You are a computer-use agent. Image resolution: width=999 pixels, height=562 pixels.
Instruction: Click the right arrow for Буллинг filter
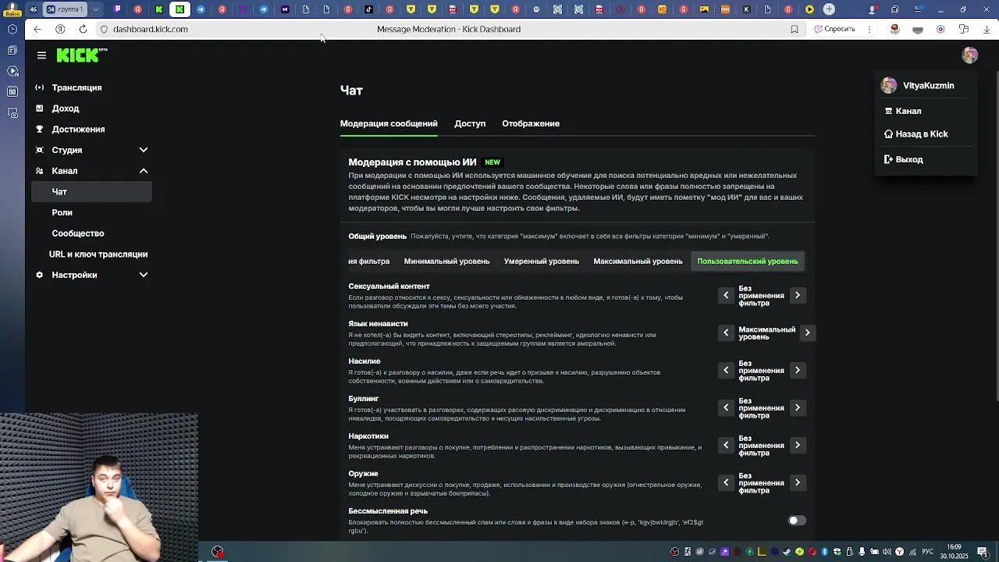pos(797,407)
